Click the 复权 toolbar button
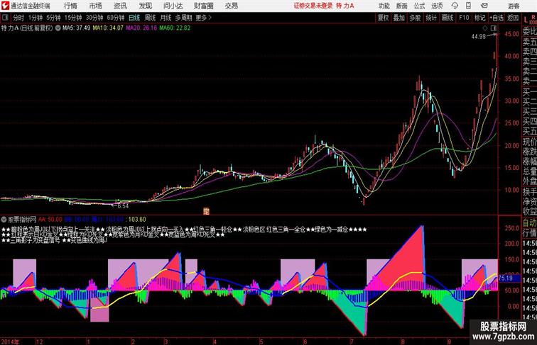This screenshot has height=345, width=537. [384, 18]
